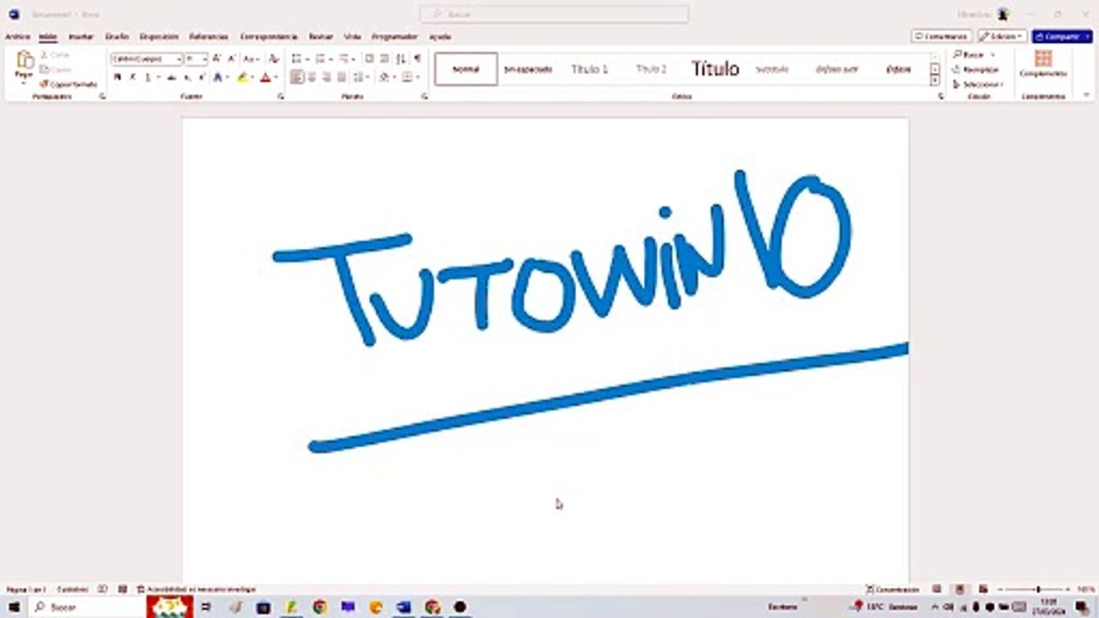Click the increase indent icon
The image size is (1099, 618).
[384, 58]
